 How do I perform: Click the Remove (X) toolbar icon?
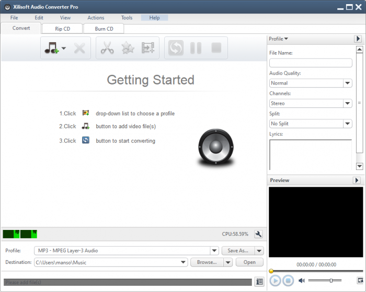coord(79,48)
